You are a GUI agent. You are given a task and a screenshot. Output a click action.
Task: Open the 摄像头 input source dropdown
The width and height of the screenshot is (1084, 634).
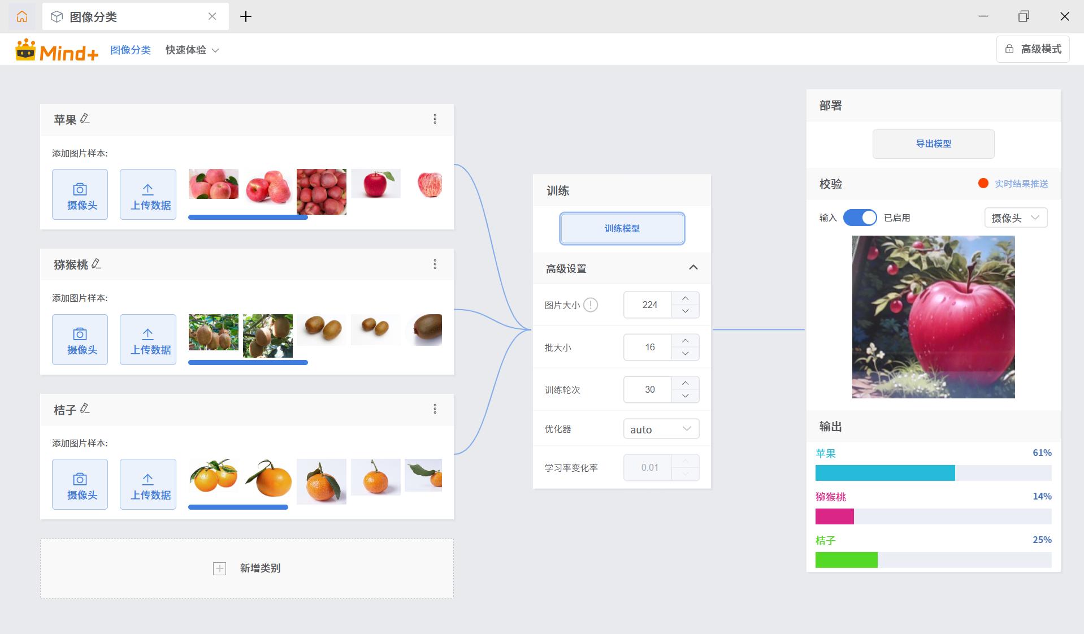[x=1016, y=218]
